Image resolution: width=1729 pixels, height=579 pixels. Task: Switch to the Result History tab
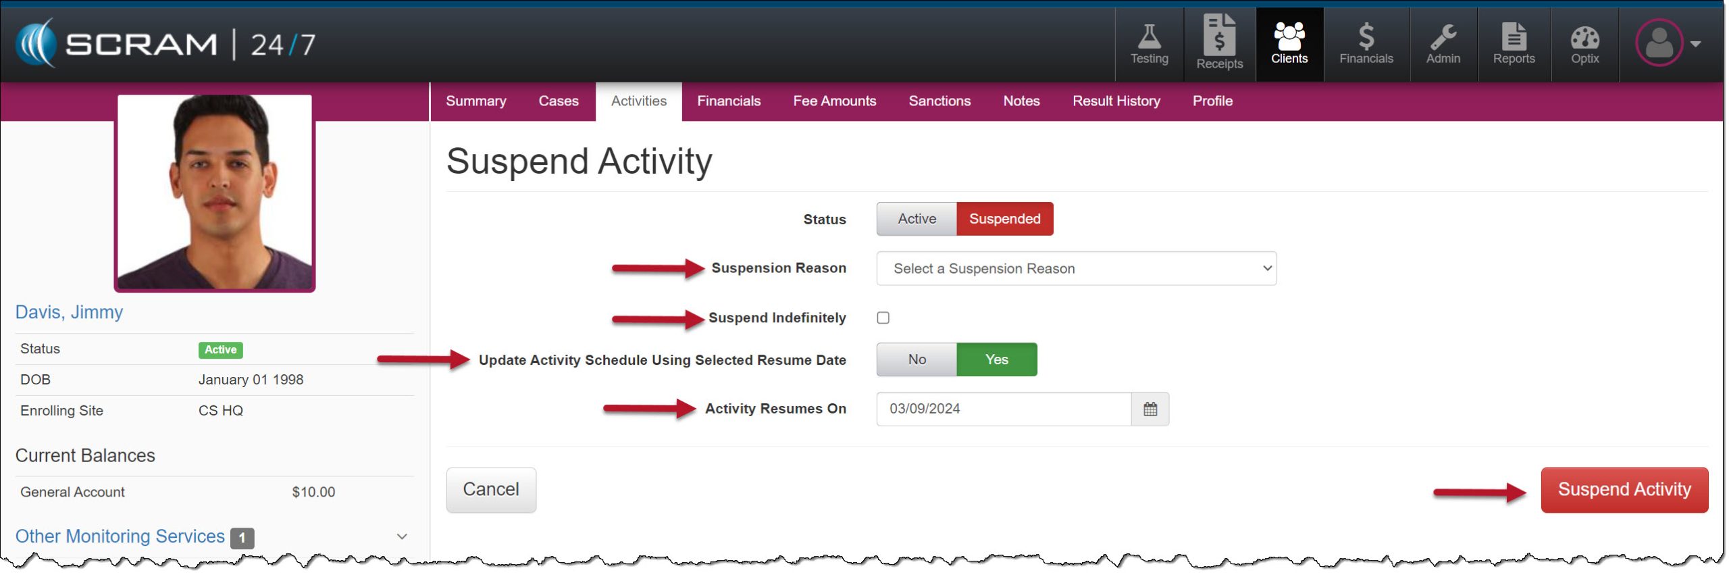click(1116, 101)
